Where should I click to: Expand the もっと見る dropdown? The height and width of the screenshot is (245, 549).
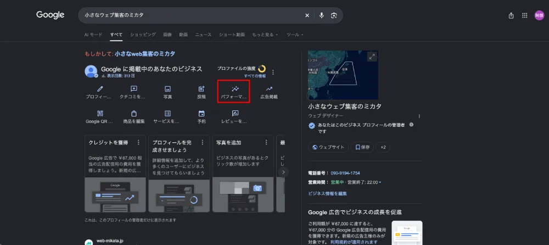click(x=265, y=35)
